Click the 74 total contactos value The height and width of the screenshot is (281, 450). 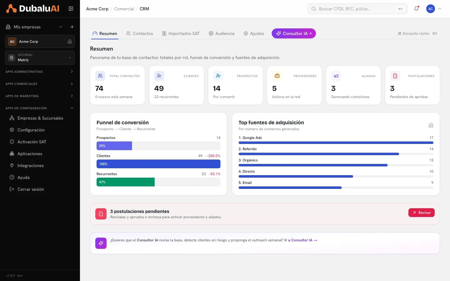pos(99,88)
